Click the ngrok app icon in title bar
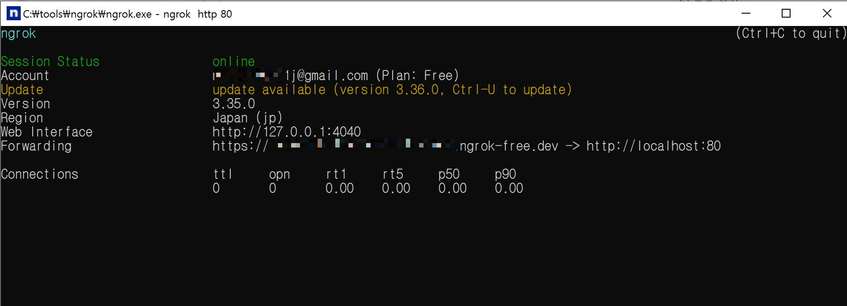This screenshot has height=306, width=847. 14,14
